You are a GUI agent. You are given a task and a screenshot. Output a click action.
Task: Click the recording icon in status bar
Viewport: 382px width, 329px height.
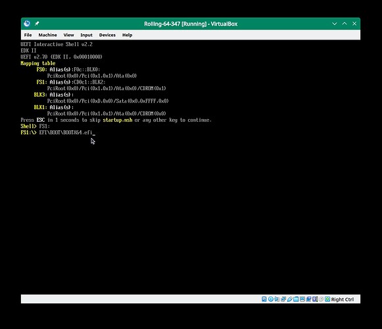[x=308, y=299]
